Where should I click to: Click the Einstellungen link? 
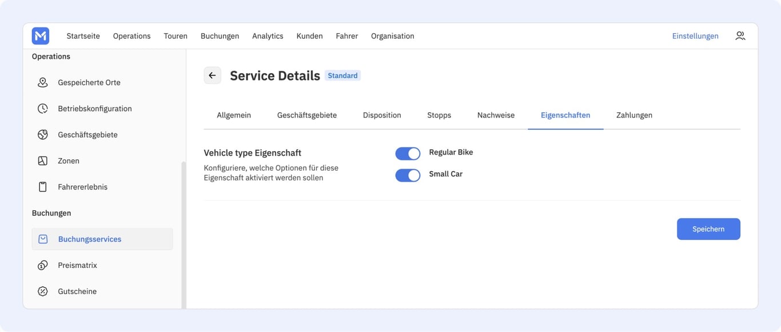point(695,36)
